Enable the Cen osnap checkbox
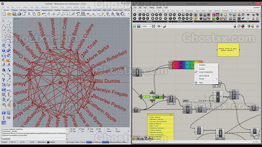Screen dimensions: 262x147 click(x=105, y=129)
